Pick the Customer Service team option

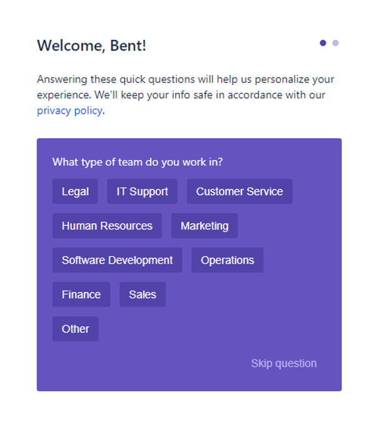click(x=240, y=191)
